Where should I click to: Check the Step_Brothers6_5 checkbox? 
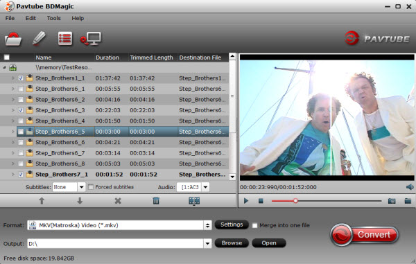pos(21,132)
